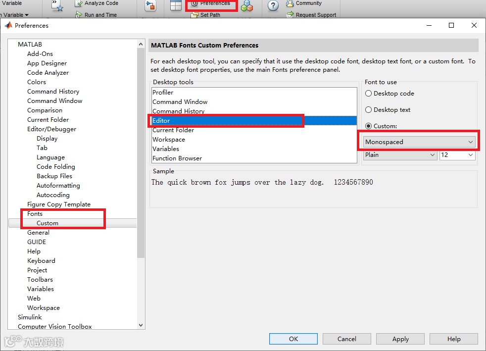Open the Autoformatting preferences sub-item

coord(58,186)
